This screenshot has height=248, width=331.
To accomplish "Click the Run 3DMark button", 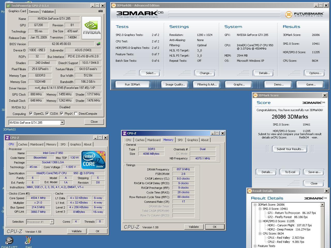I will point(132,84).
